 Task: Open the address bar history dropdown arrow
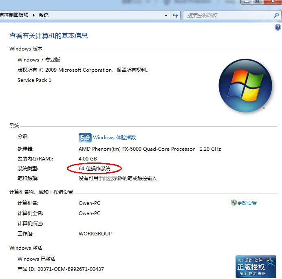click(166, 15)
